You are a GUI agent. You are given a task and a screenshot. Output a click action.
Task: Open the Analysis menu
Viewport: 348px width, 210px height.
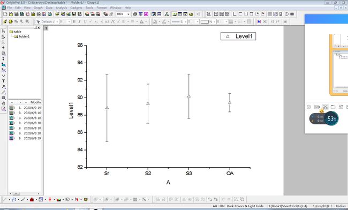point(61,7)
